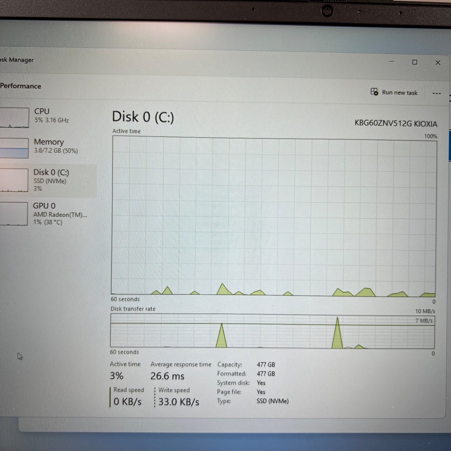Click the System disk Yes value
Screen dimensions: 451x451
[x=261, y=383]
